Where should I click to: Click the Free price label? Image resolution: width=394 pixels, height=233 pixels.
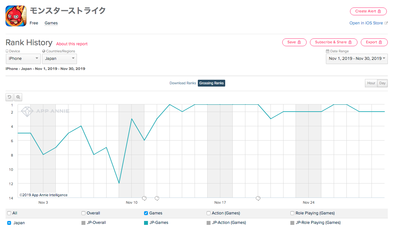34,23
